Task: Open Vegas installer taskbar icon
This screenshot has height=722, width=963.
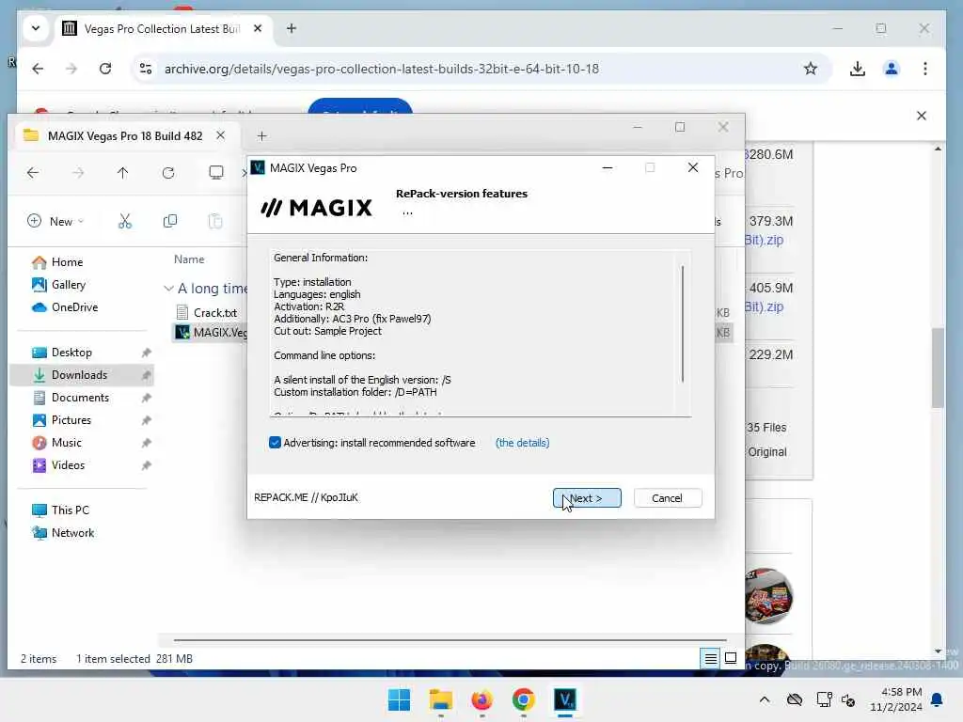Action: 565,699
